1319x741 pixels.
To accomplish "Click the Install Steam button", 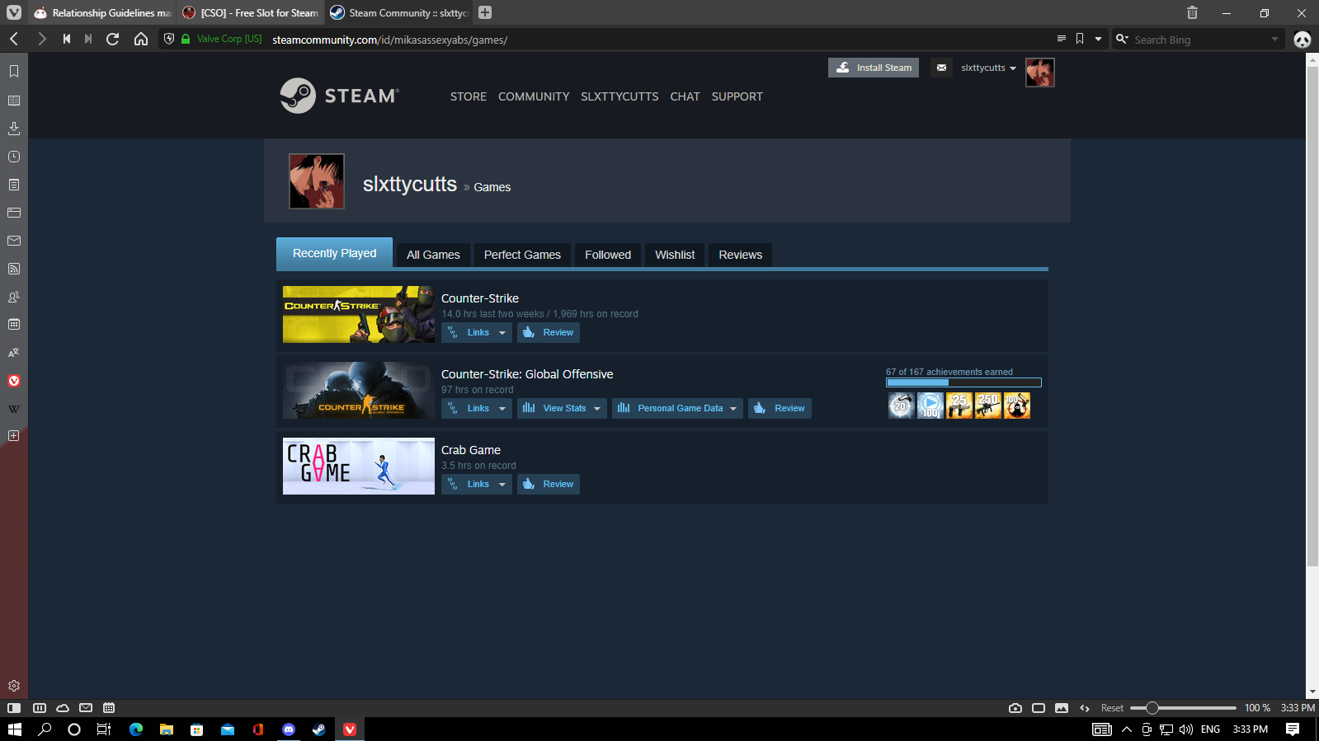I will (x=874, y=68).
